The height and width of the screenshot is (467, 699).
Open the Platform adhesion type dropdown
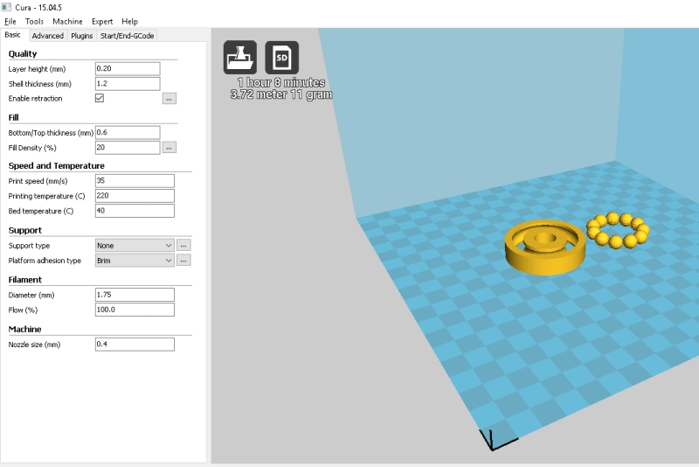[x=135, y=261]
